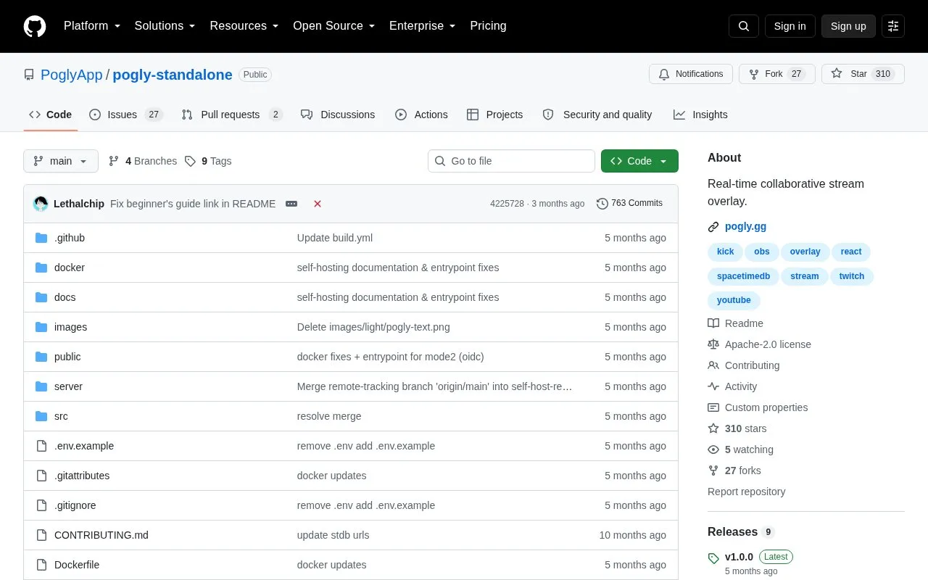The image size is (928, 580).
Task: Switch to the Issues tab
Action: [x=126, y=115]
